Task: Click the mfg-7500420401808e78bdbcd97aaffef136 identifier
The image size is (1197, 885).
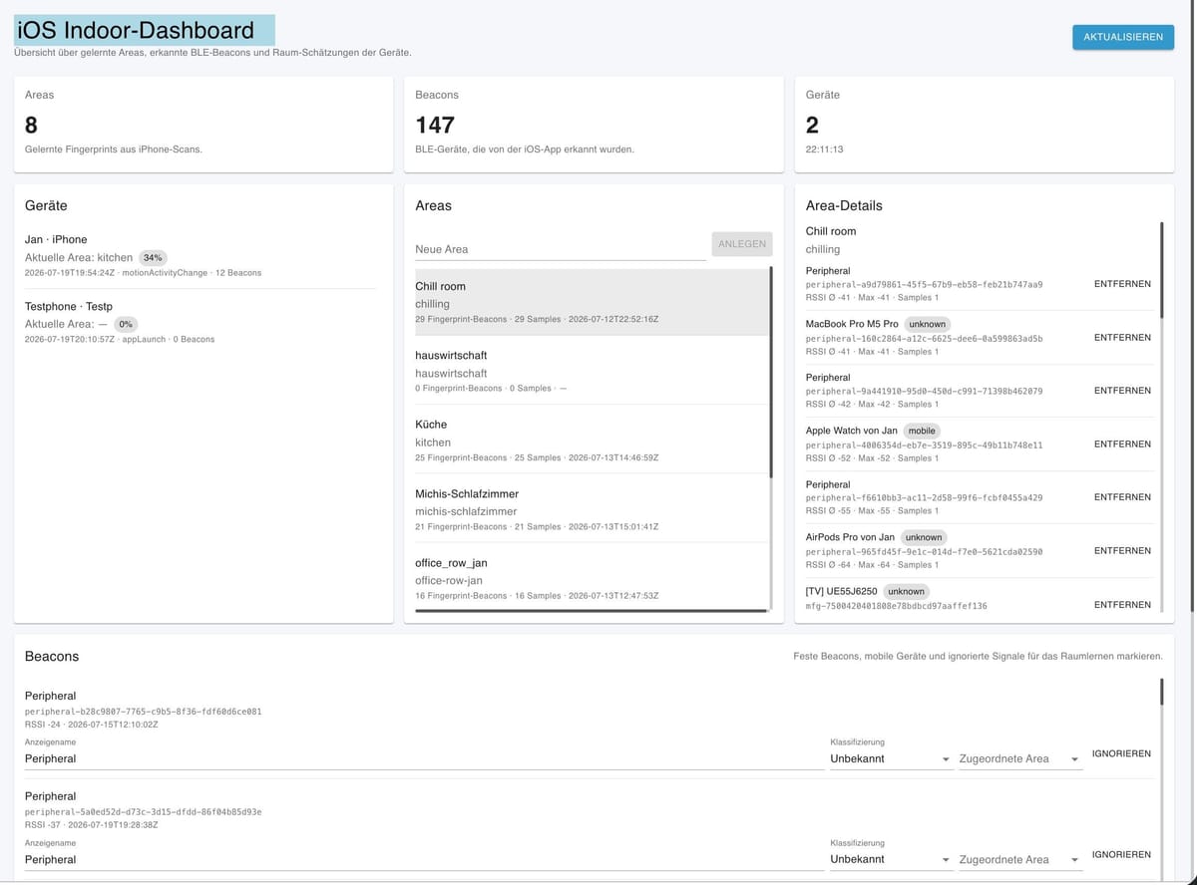Action: [x=896, y=605]
